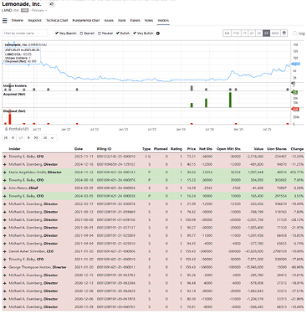This screenshot has width=307, height=314.
Task: Set chart range to YTD
Action: pos(237,33)
